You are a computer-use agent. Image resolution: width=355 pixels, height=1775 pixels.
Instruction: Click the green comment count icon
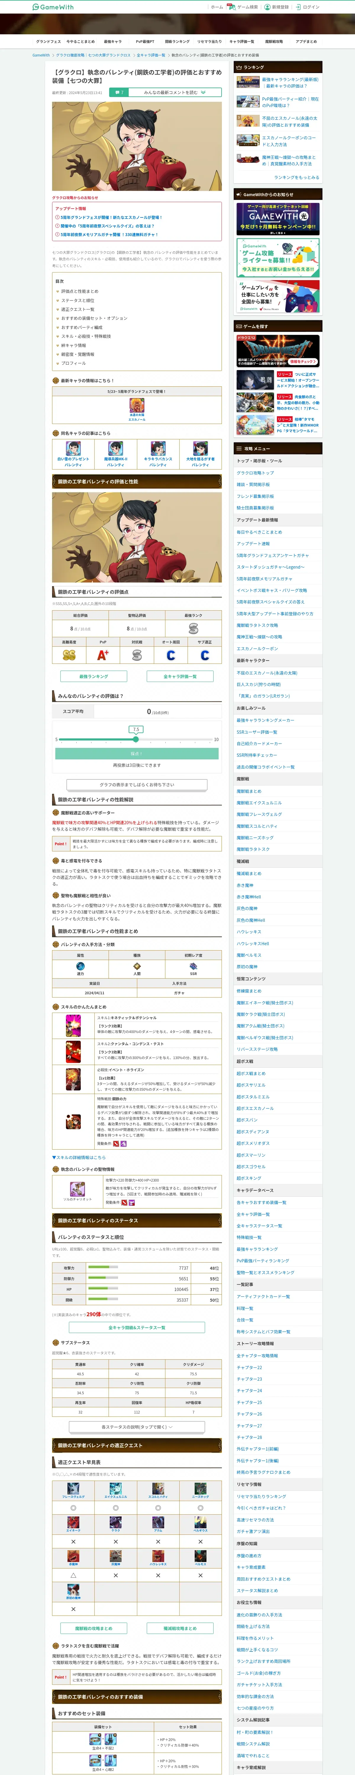coord(119,92)
